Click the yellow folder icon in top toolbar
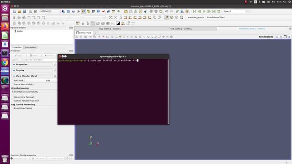The height and width of the screenshot is (164, 292). (126, 11)
